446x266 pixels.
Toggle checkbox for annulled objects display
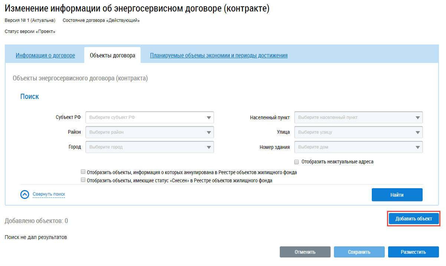pos(83,172)
